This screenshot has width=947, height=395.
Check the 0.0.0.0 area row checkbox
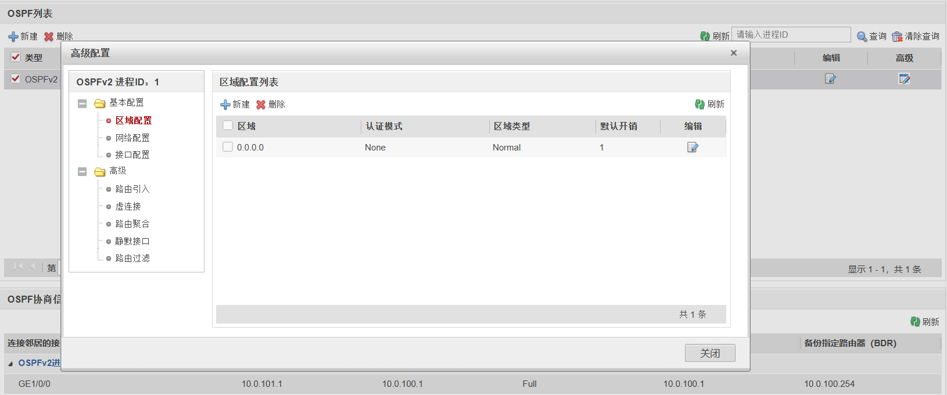(228, 147)
